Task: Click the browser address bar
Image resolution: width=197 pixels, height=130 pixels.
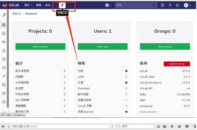Action: (x=60, y=126)
